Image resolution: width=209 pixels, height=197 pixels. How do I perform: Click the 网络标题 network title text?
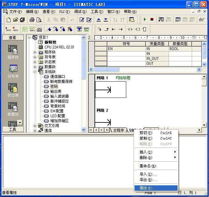123,78
